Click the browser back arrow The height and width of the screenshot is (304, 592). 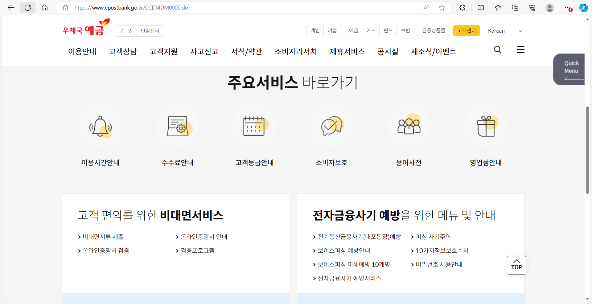11,8
